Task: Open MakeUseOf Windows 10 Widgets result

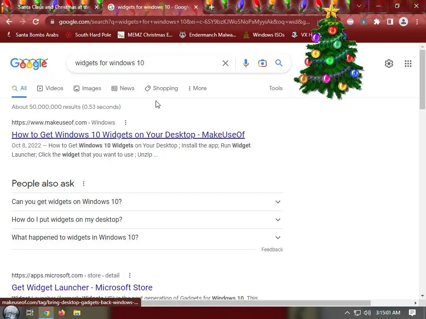Action: pos(128,135)
